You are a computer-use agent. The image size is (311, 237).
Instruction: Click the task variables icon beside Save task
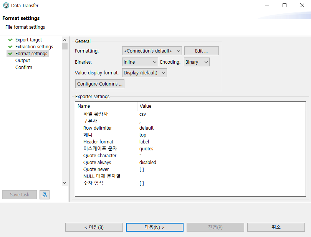(45, 195)
